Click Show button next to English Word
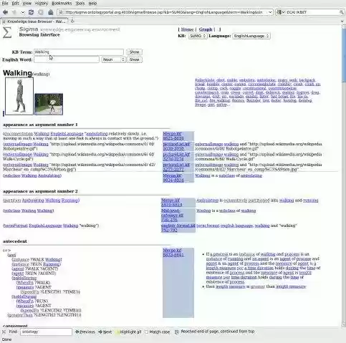 134,59
